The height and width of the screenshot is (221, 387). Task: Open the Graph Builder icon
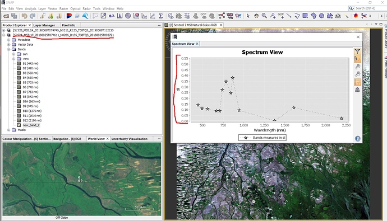[222, 16]
